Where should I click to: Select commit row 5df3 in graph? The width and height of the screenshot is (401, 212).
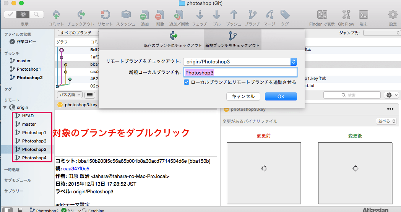pyautogui.click(x=77, y=50)
